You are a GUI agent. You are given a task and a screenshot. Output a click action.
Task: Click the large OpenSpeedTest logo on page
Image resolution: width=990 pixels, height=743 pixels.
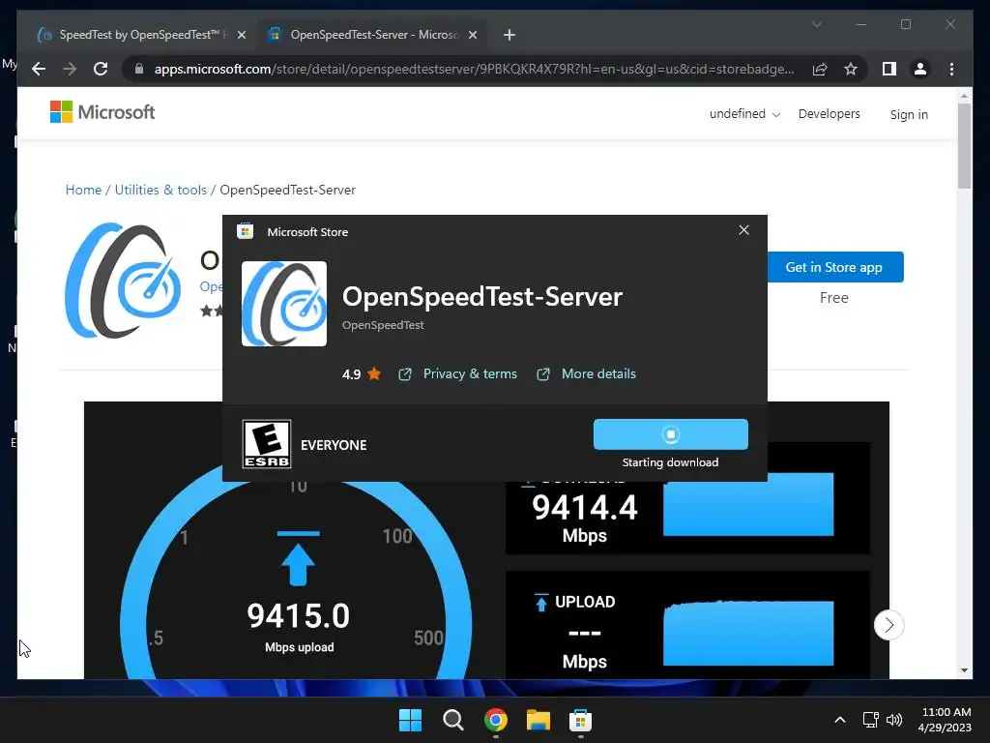click(123, 280)
